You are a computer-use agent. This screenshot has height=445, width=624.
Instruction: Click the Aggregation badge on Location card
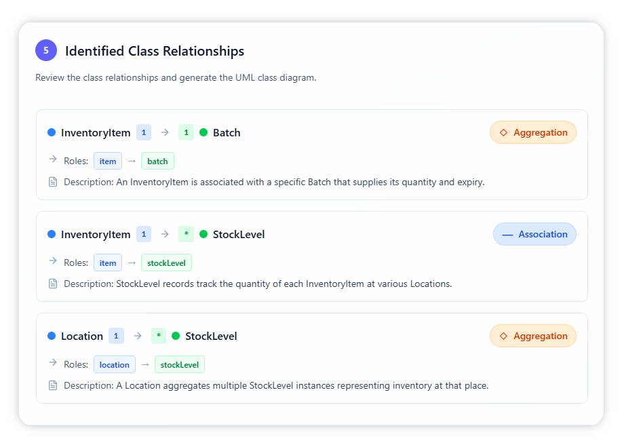pyautogui.click(x=533, y=336)
